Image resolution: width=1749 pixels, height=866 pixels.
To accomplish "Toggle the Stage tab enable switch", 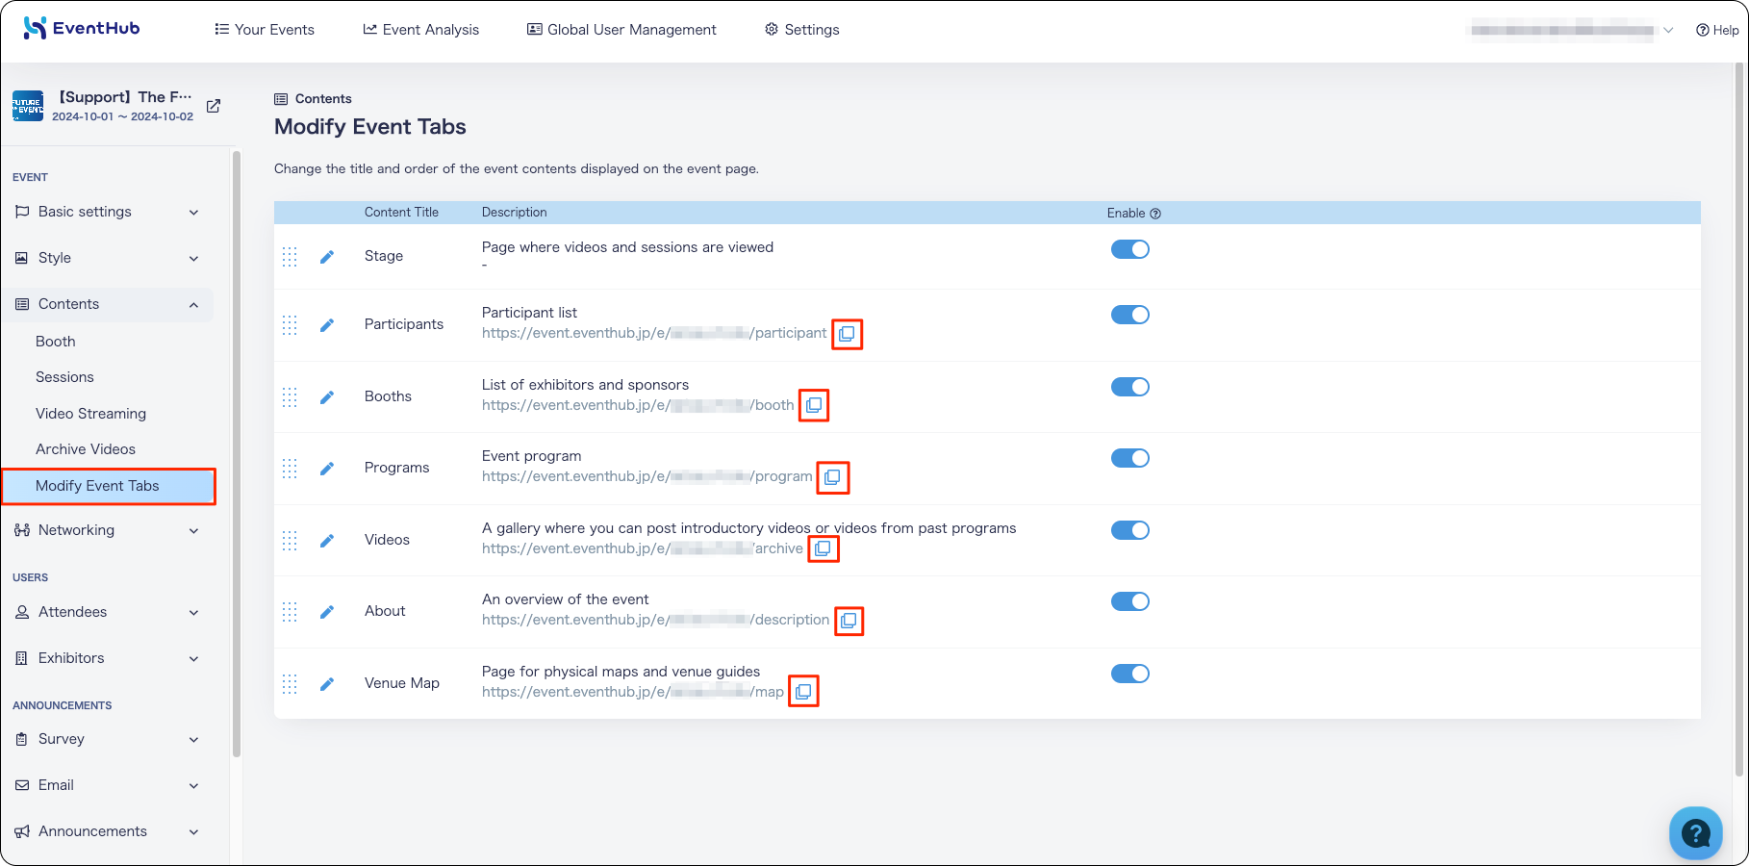I will tap(1129, 249).
